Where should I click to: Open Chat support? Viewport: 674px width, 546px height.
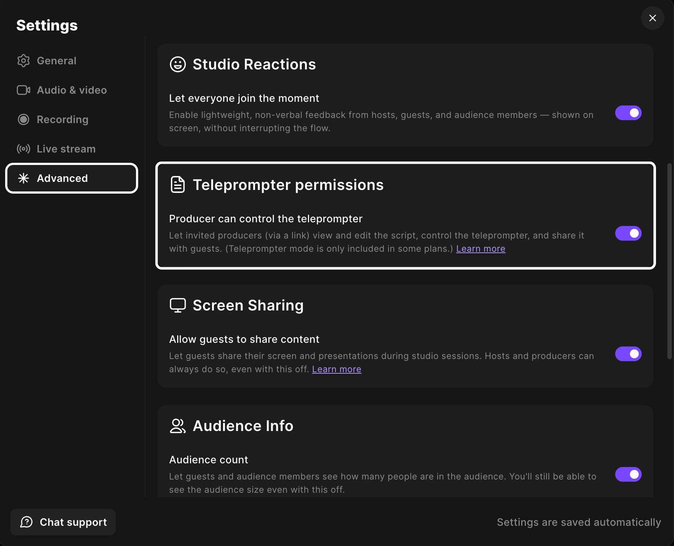point(63,522)
